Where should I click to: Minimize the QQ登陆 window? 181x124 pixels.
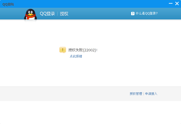pos(170,3)
